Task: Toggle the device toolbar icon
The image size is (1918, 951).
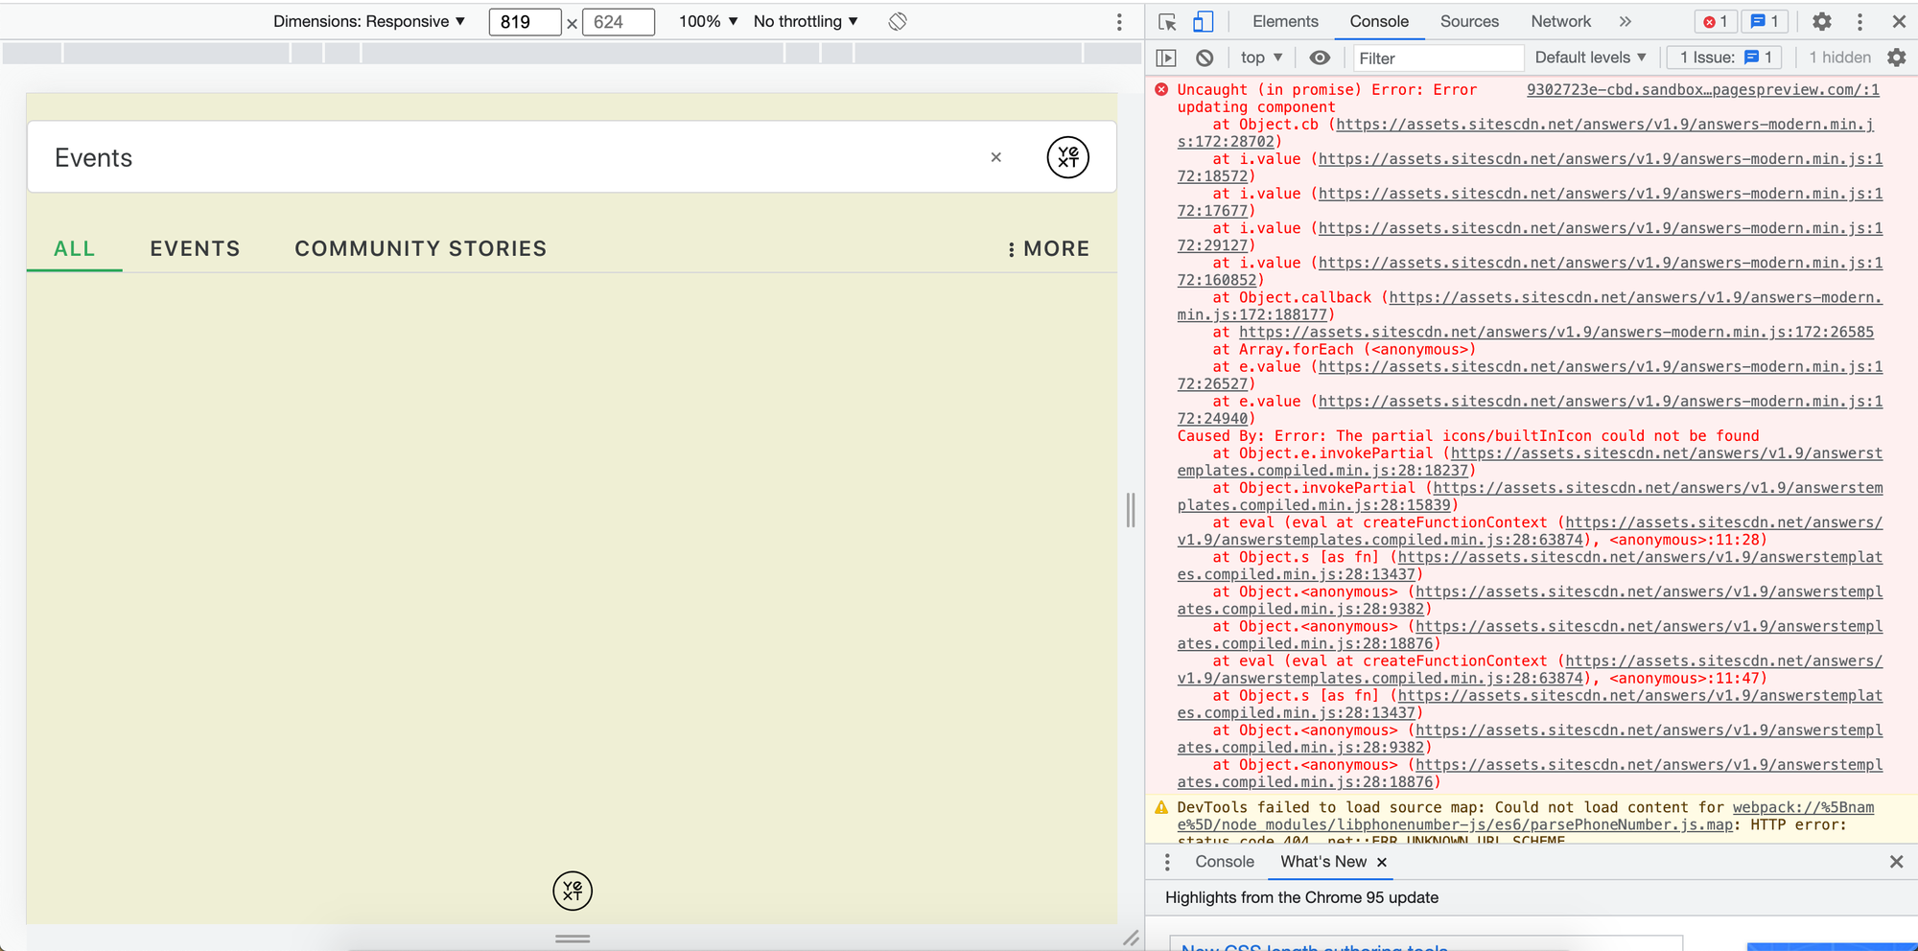Action: [x=1203, y=22]
